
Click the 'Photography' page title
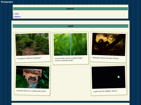pos(7,2)
